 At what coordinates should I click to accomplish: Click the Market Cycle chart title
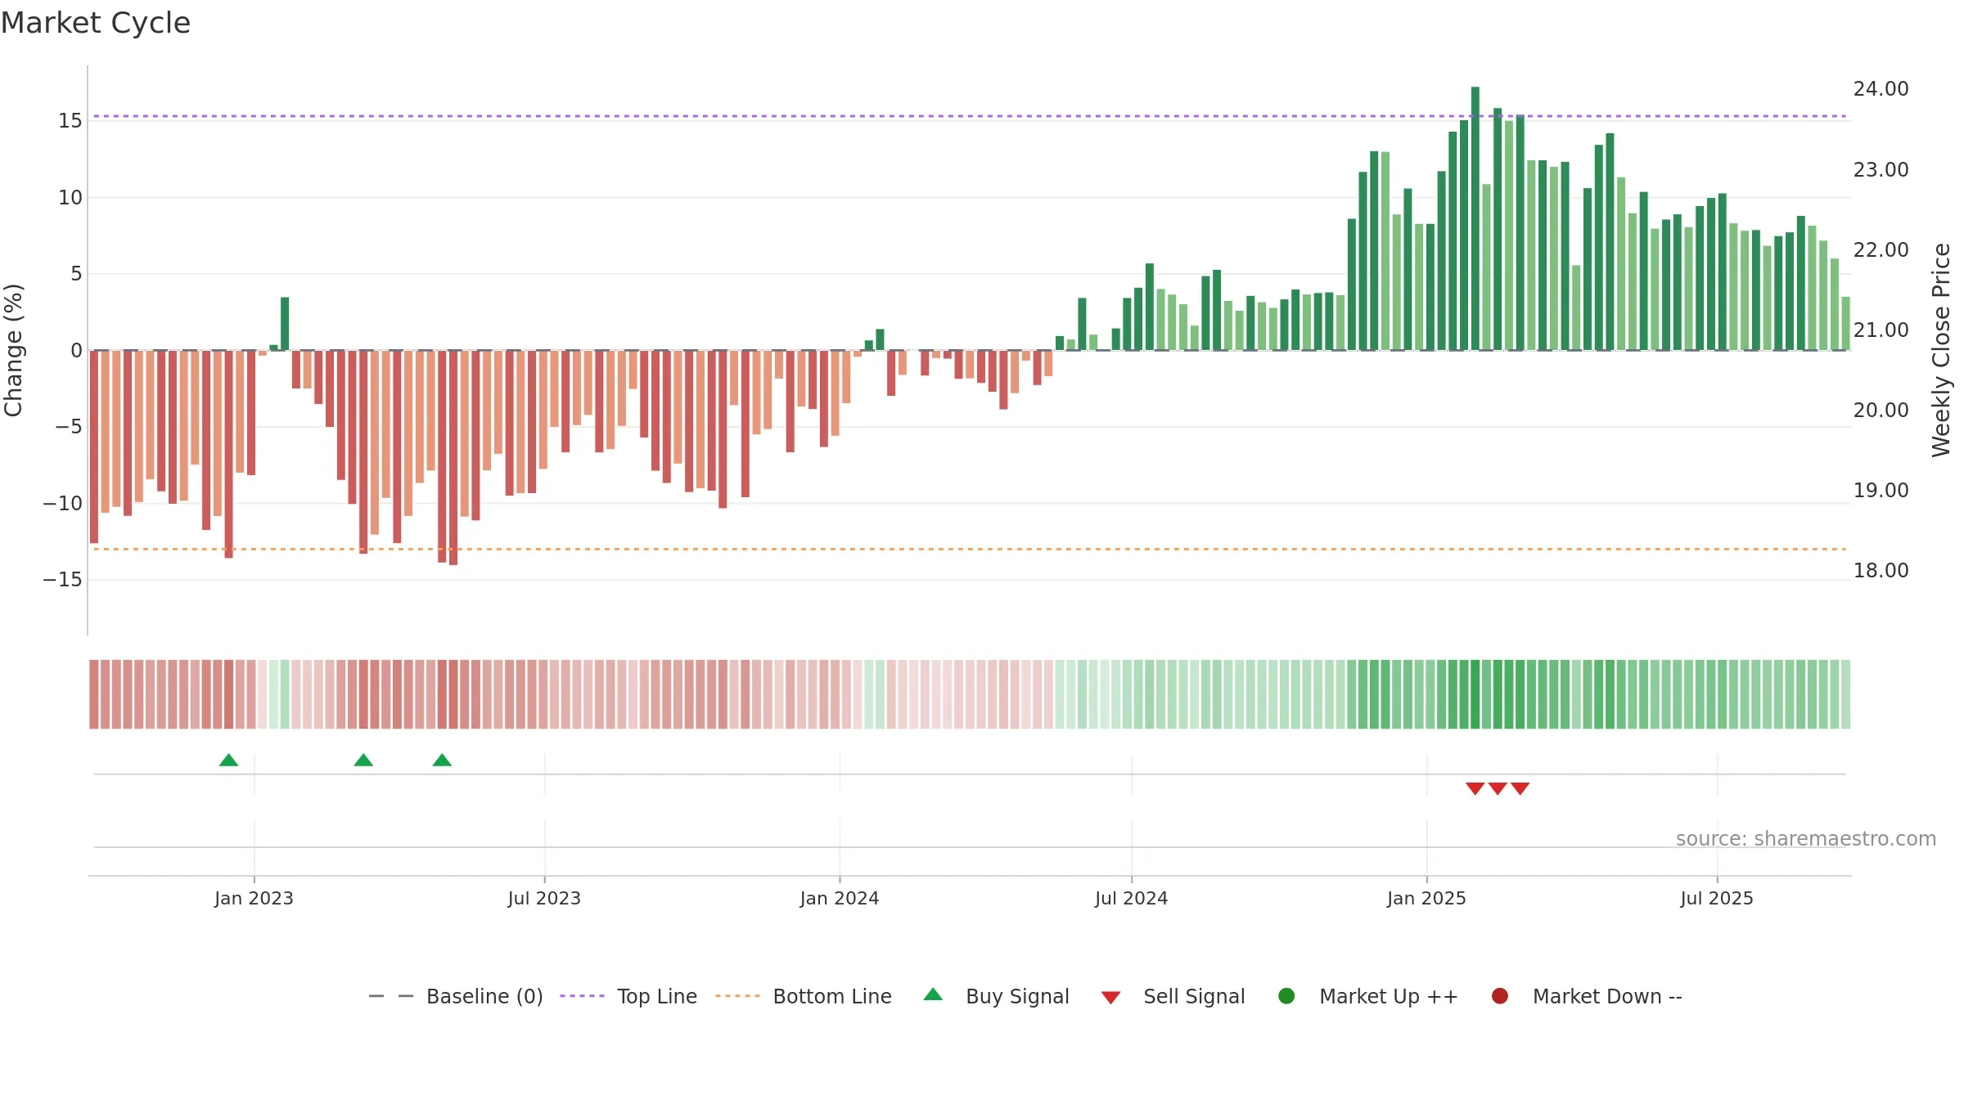96,23
